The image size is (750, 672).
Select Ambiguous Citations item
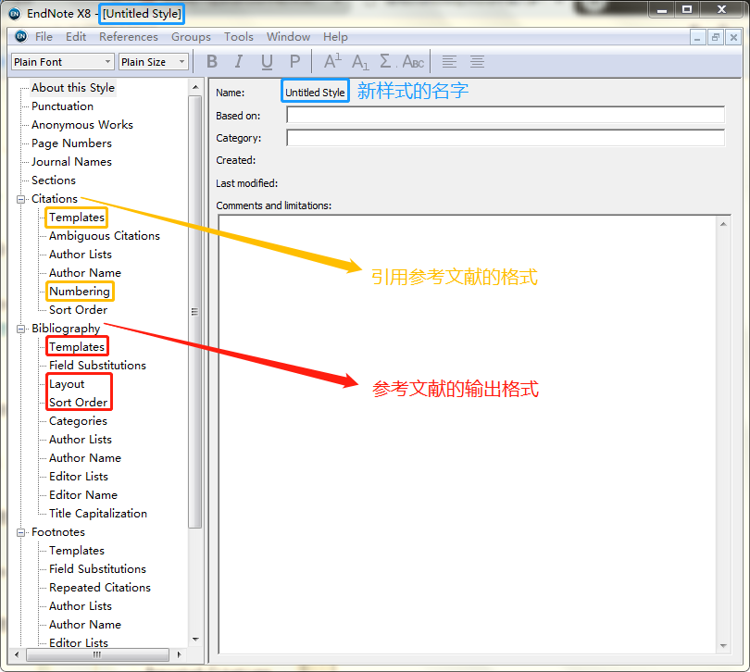click(105, 236)
